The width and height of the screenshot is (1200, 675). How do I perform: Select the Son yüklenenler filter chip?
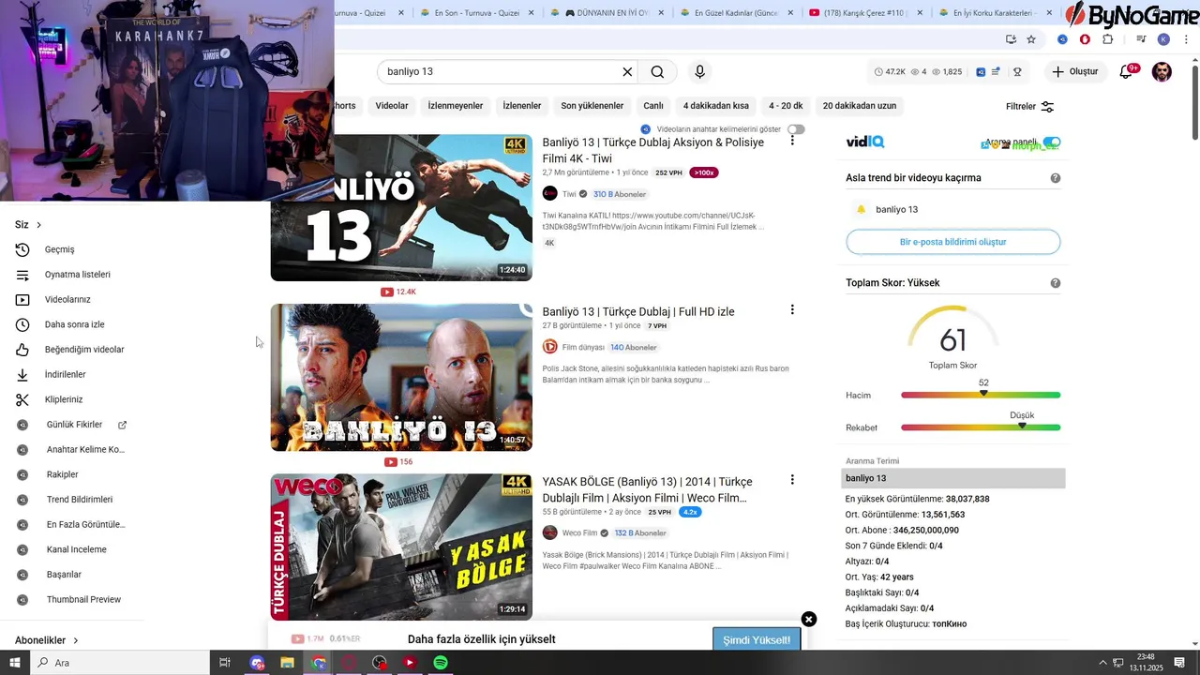pos(592,106)
